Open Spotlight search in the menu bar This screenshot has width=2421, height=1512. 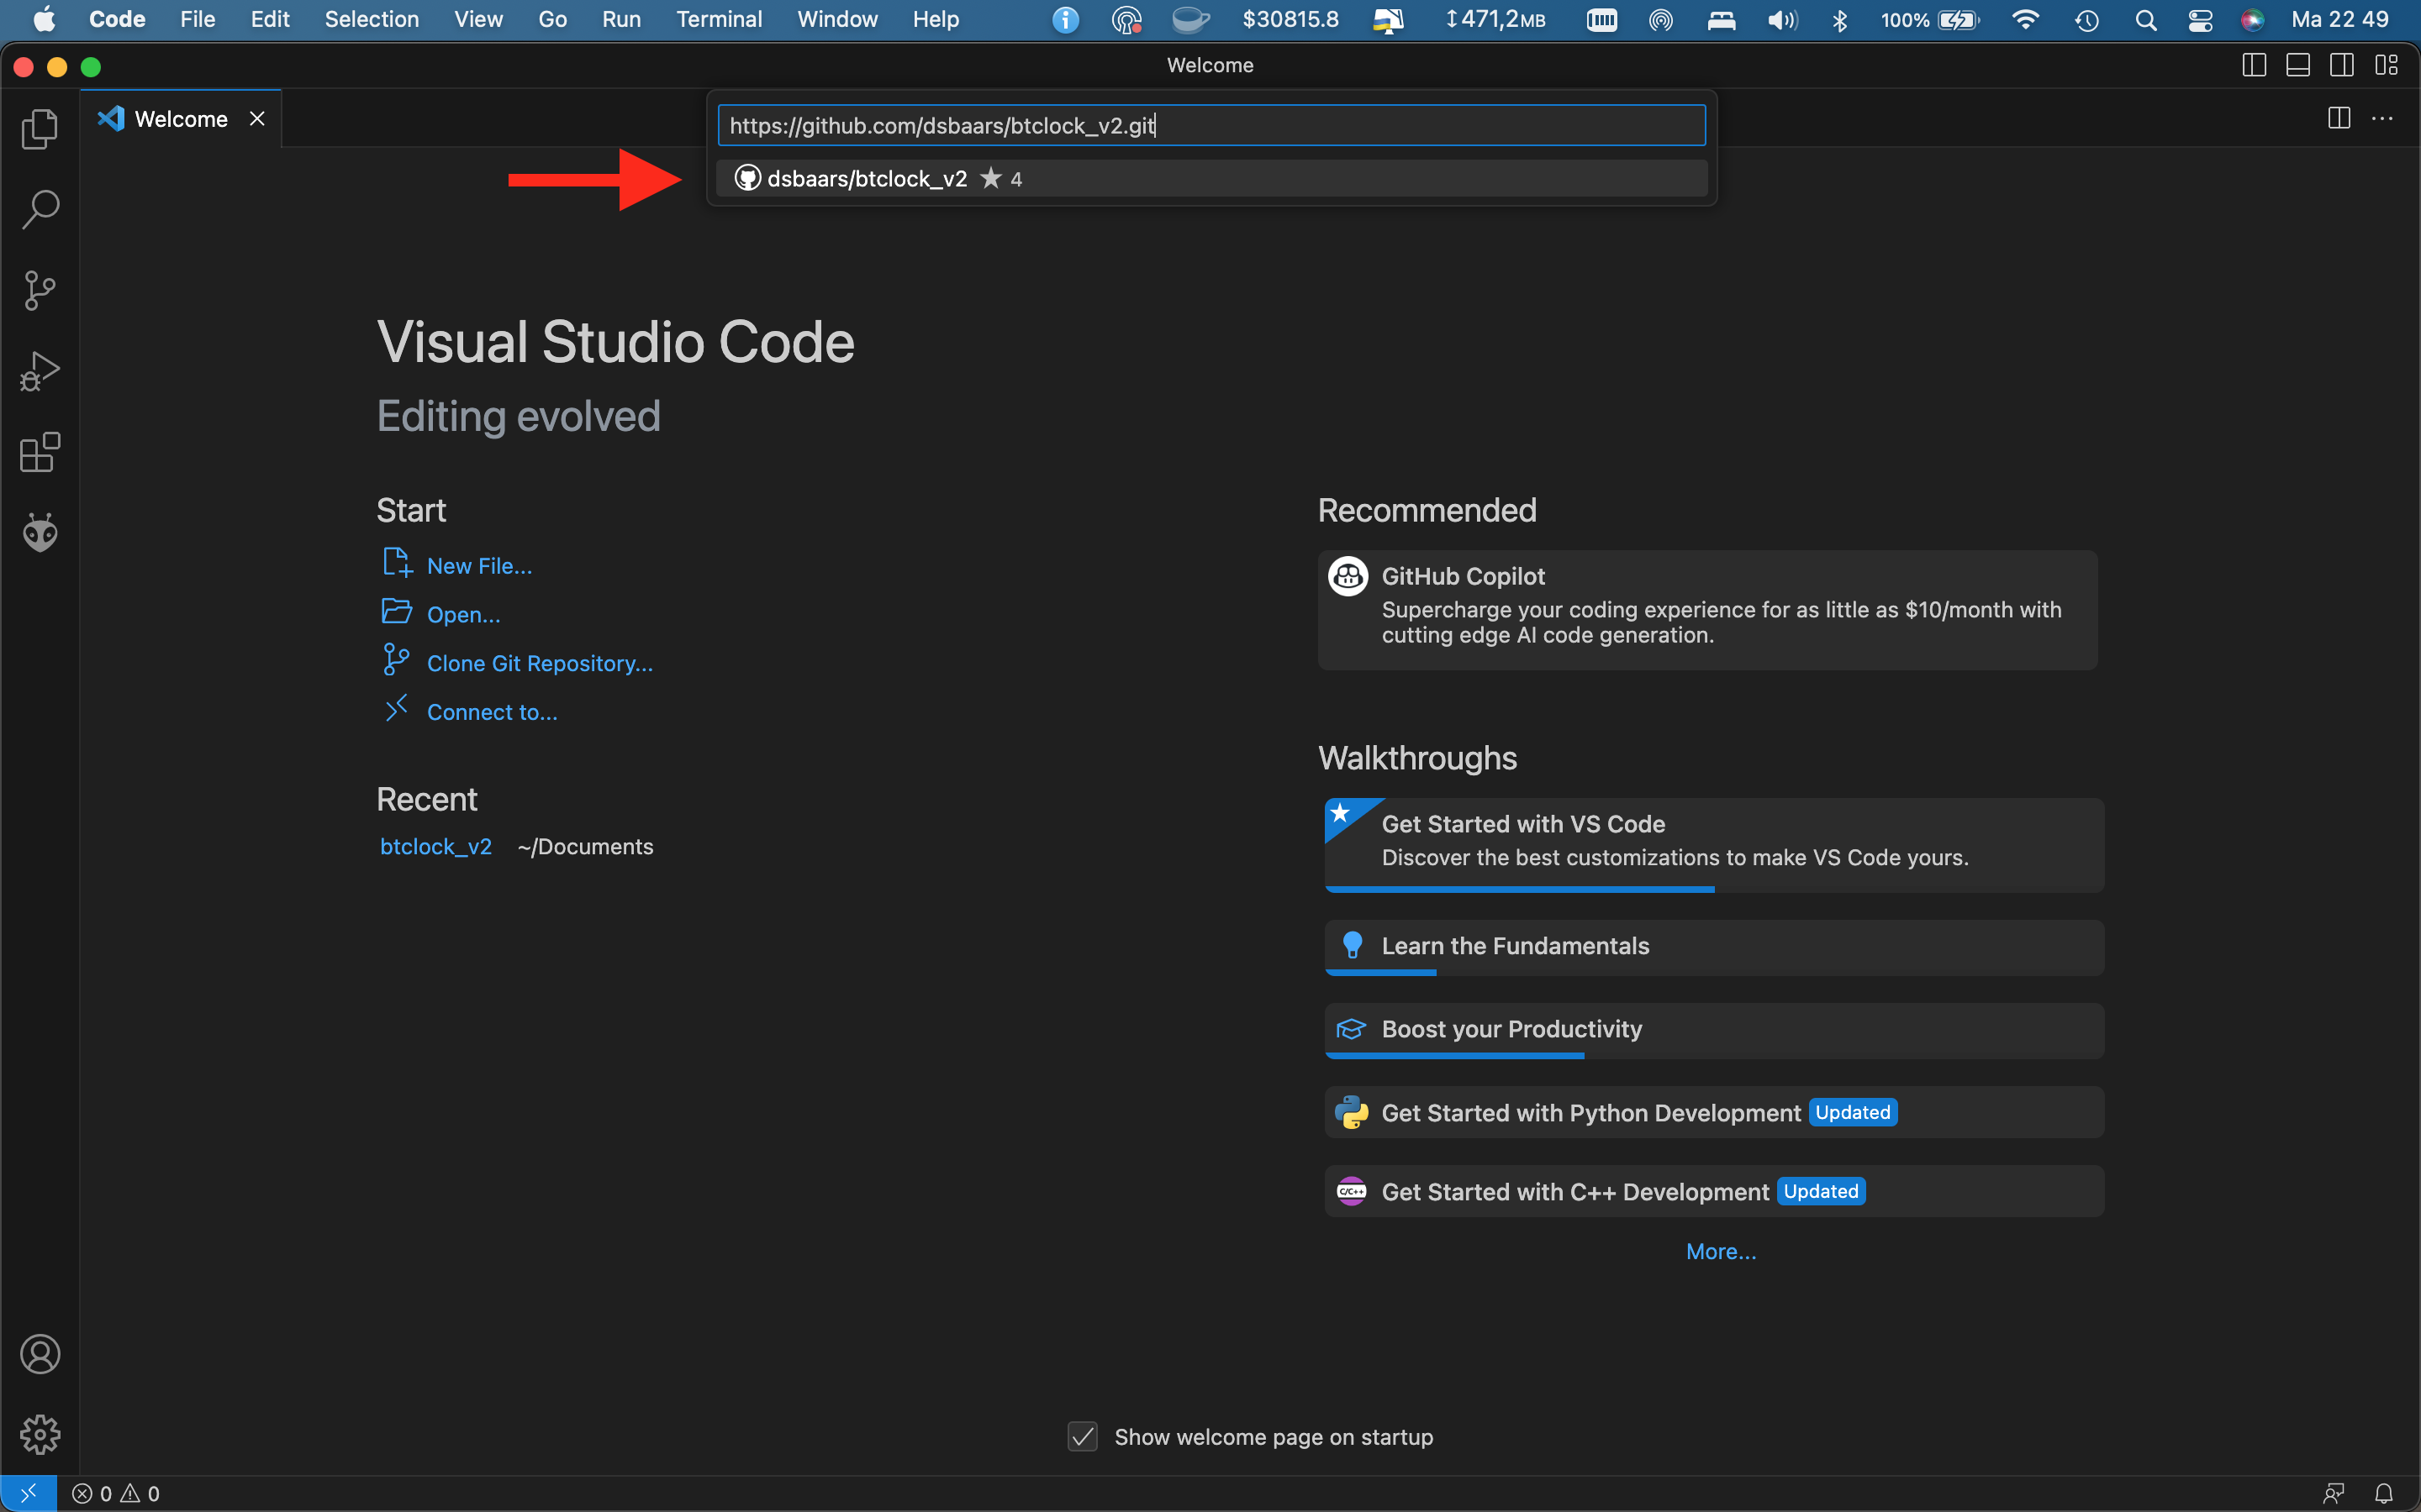(2145, 20)
